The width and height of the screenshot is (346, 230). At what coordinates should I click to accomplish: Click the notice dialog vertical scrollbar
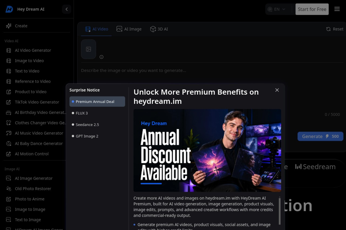point(280,211)
